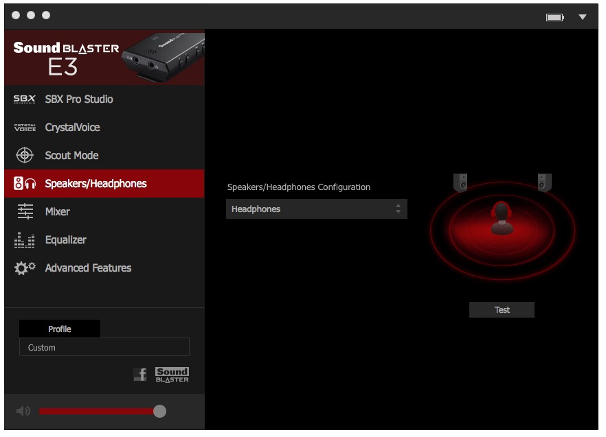606x437 pixels.
Task: Click the Sound Blaster logo link
Action: [x=172, y=375]
